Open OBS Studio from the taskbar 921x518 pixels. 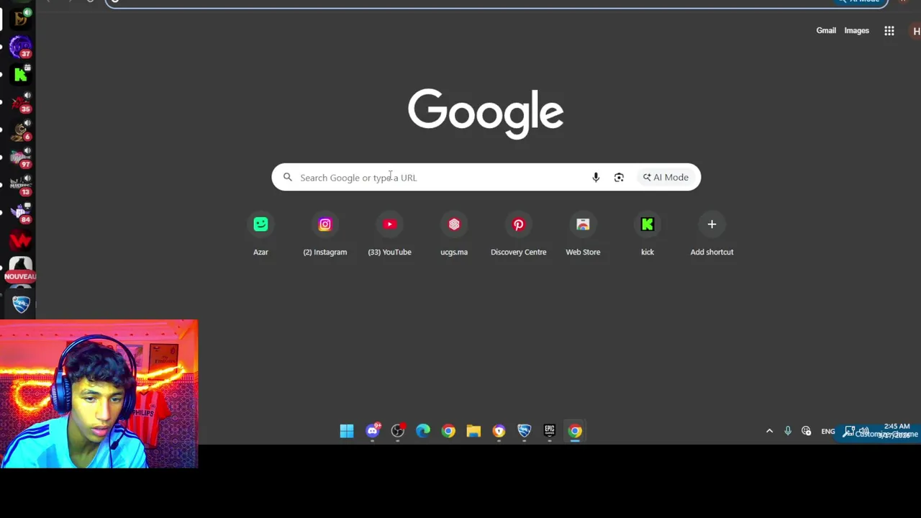pos(398,431)
